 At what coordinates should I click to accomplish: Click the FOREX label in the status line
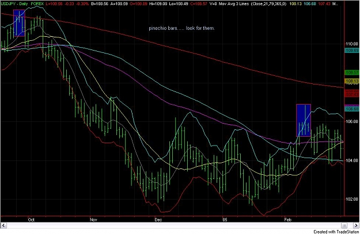pos(37,4)
